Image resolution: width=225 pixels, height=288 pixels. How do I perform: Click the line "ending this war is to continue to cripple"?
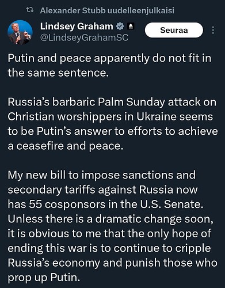pos(109,248)
